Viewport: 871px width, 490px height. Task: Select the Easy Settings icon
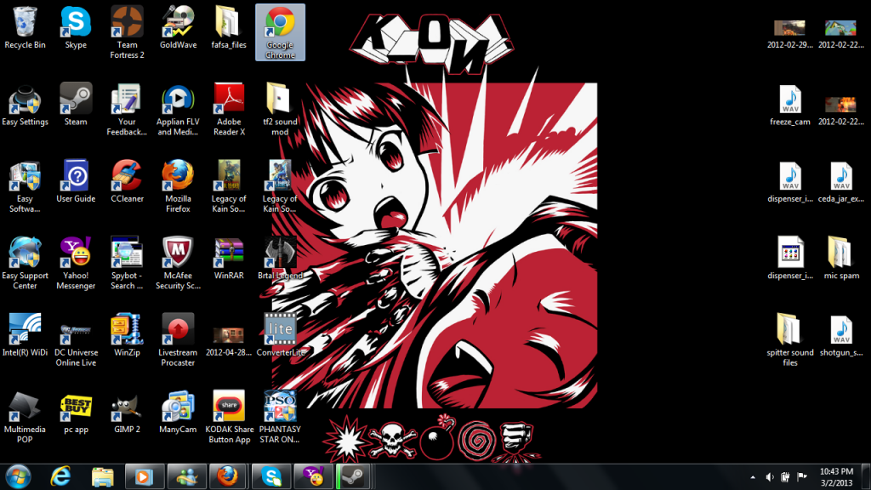tap(25, 105)
